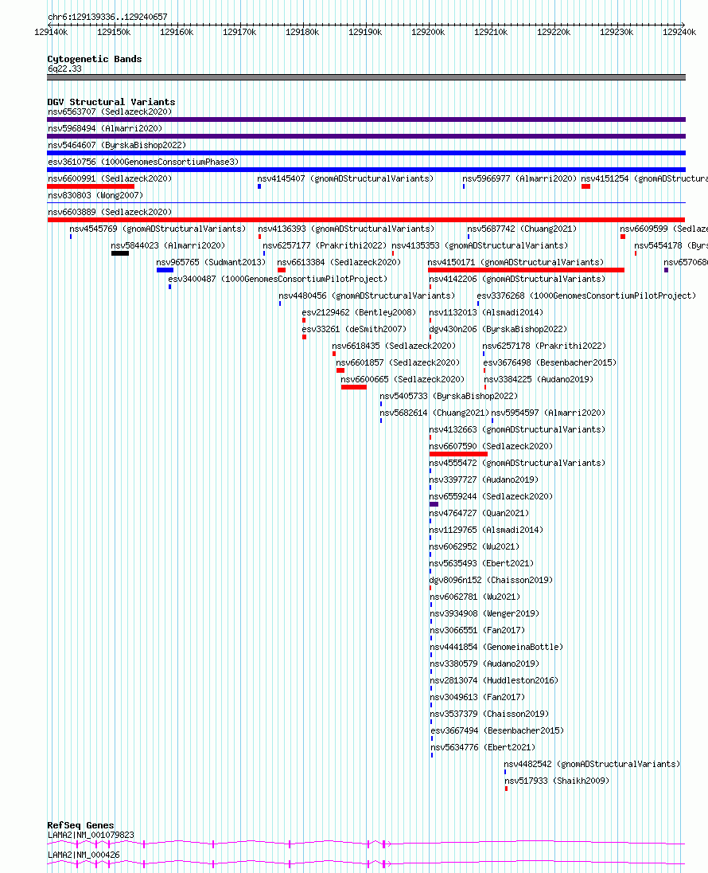Image resolution: width=708 pixels, height=873 pixels.
Task: Click the nsv3934908 (Wenger2019) label
Action: point(484,613)
